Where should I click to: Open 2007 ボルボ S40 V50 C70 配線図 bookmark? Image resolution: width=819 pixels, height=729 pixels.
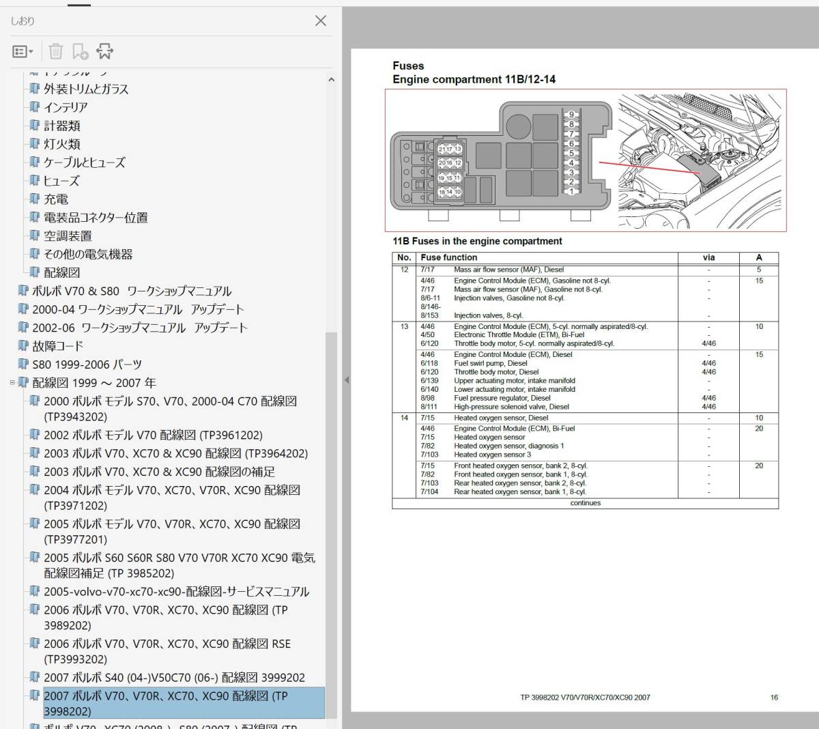pyautogui.click(x=174, y=678)
